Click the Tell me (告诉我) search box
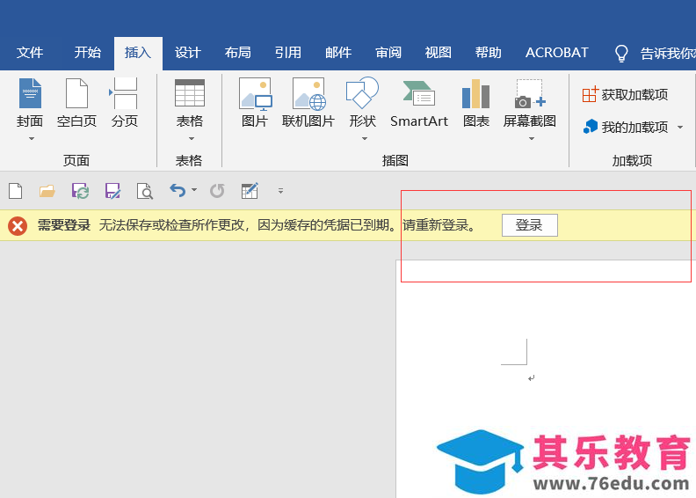The width and height of the screenshot is (696, 498). [667, 54]
